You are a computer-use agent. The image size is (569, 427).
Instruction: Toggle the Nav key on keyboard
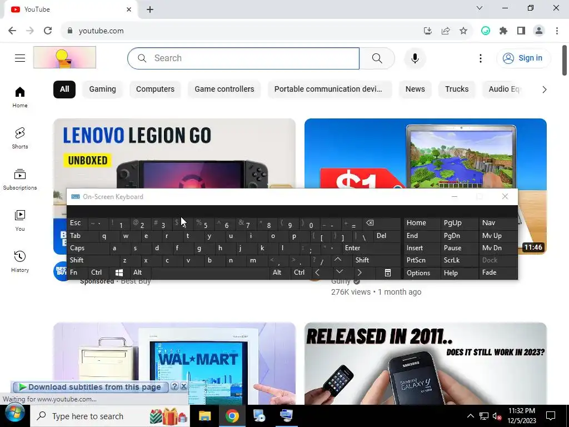pos(498,223)
